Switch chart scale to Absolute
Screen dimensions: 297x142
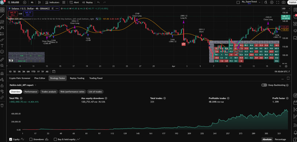point(267,139)
